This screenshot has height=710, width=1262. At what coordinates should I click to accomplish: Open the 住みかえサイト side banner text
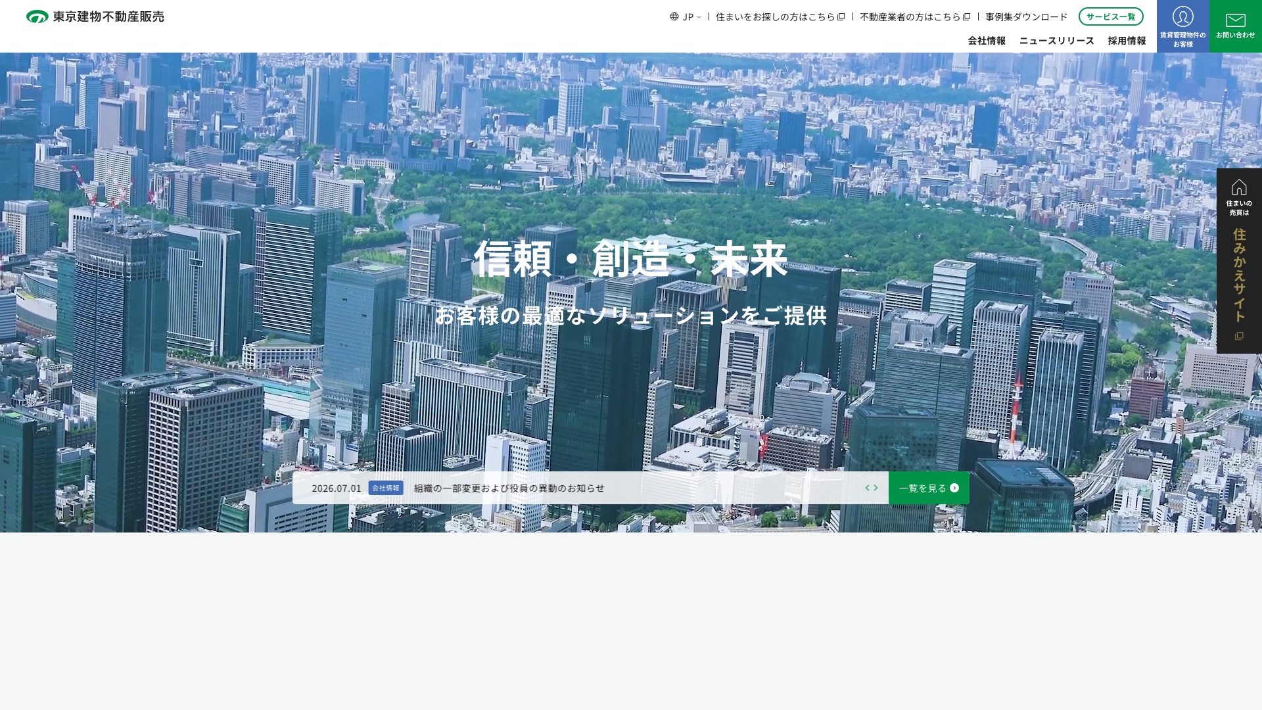click(x=1239, y=275)
